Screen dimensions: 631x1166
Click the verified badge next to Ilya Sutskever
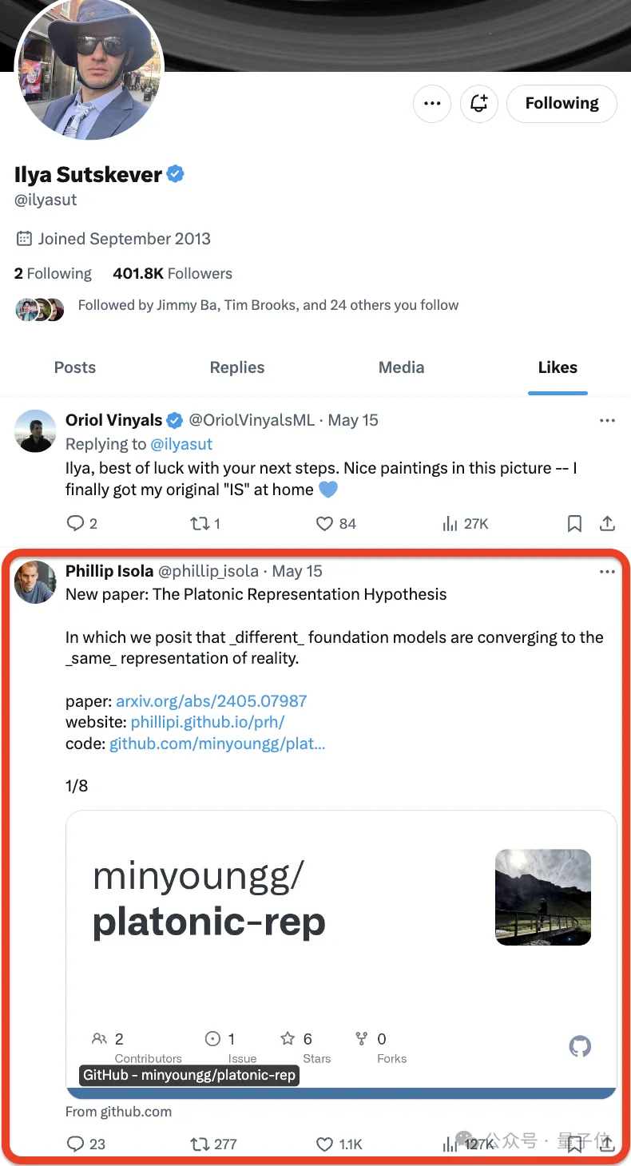[x=175, y=173]
